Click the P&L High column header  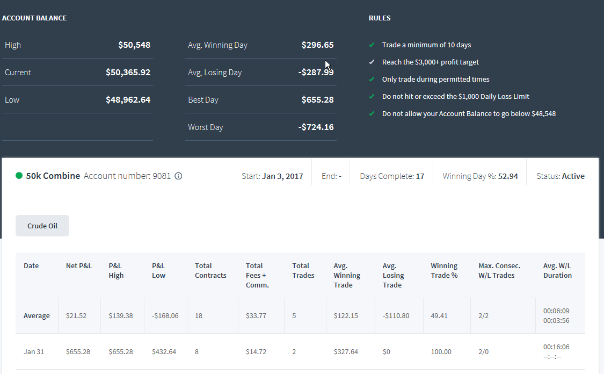[x=117, y=271]
